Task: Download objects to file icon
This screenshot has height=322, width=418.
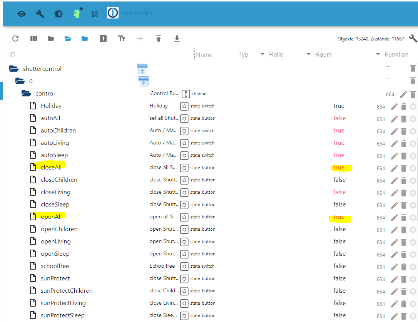Action: point(177,39)
